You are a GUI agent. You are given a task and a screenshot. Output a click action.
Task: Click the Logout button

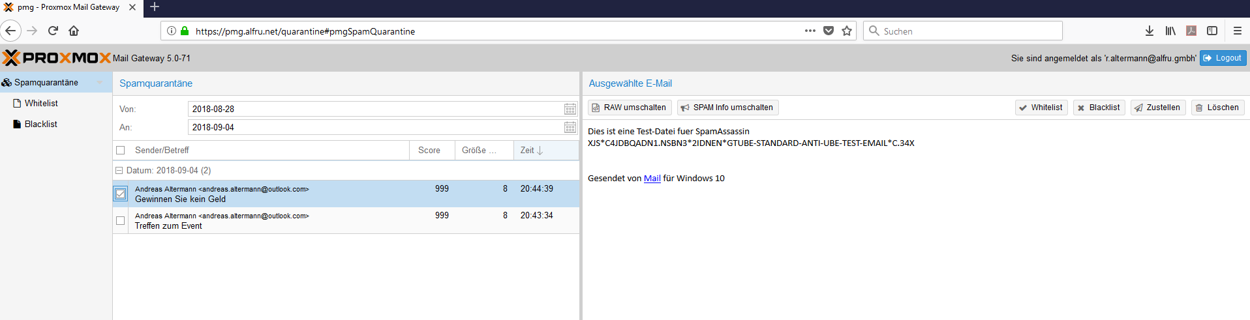click(1223, 58)
